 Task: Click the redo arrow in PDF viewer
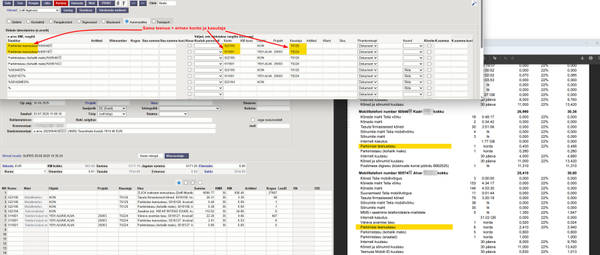coord(513,58)
